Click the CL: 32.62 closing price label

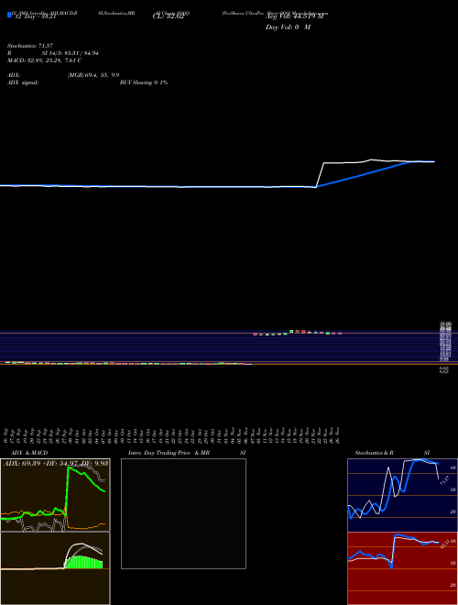point(169,17)
